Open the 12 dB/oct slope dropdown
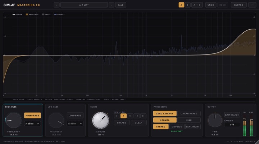259x144 pixels. coord(75,124)
